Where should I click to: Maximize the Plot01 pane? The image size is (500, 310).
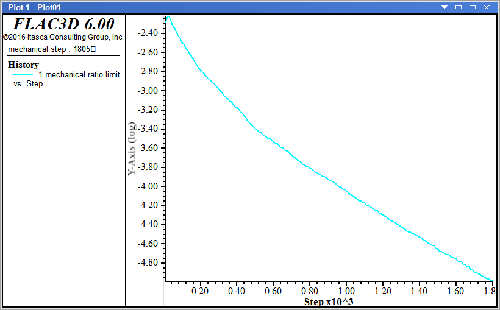click(x=473, y=7)
